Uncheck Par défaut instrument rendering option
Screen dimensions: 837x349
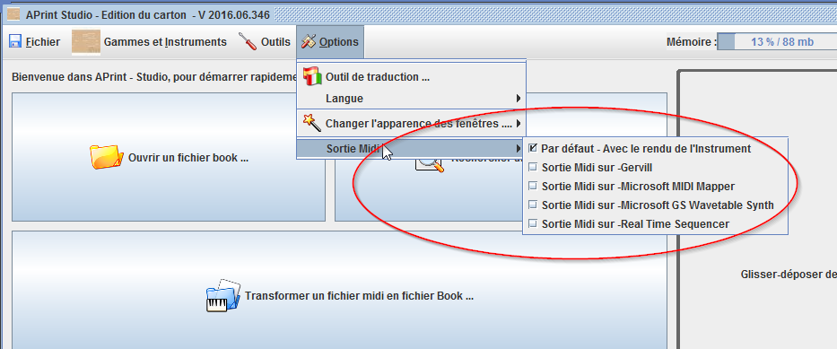click(x=532, y=148)
